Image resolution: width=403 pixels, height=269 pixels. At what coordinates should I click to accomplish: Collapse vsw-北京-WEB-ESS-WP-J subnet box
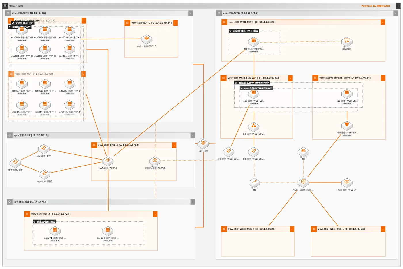point(383,78)
